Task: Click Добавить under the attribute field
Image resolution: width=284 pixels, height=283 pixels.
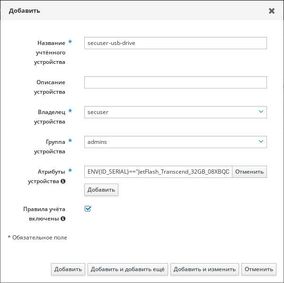Action: [x=101, y=190]
